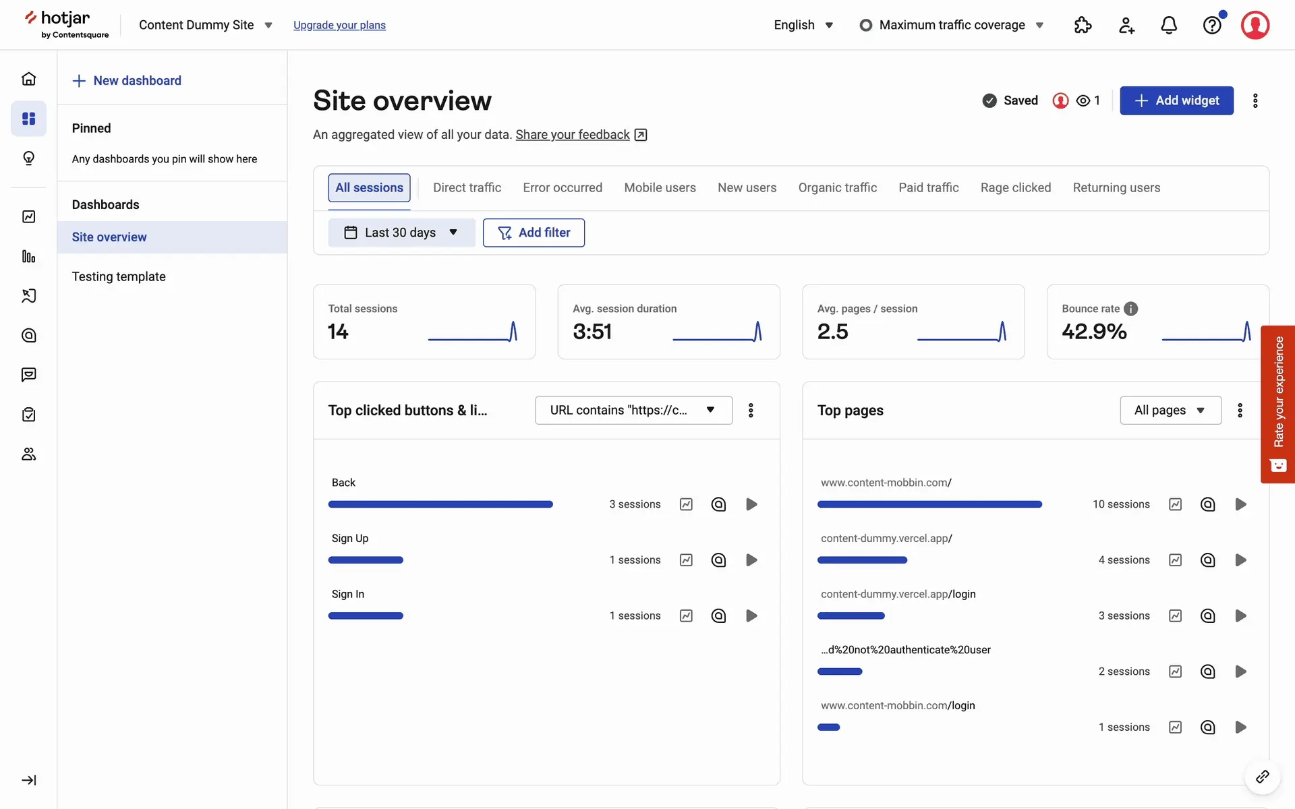Image resolution: width=1295 pixels, height=809 pixels.
Task: Click the viewers eye icon next to Saved
Action: (x=1083, y=100)
